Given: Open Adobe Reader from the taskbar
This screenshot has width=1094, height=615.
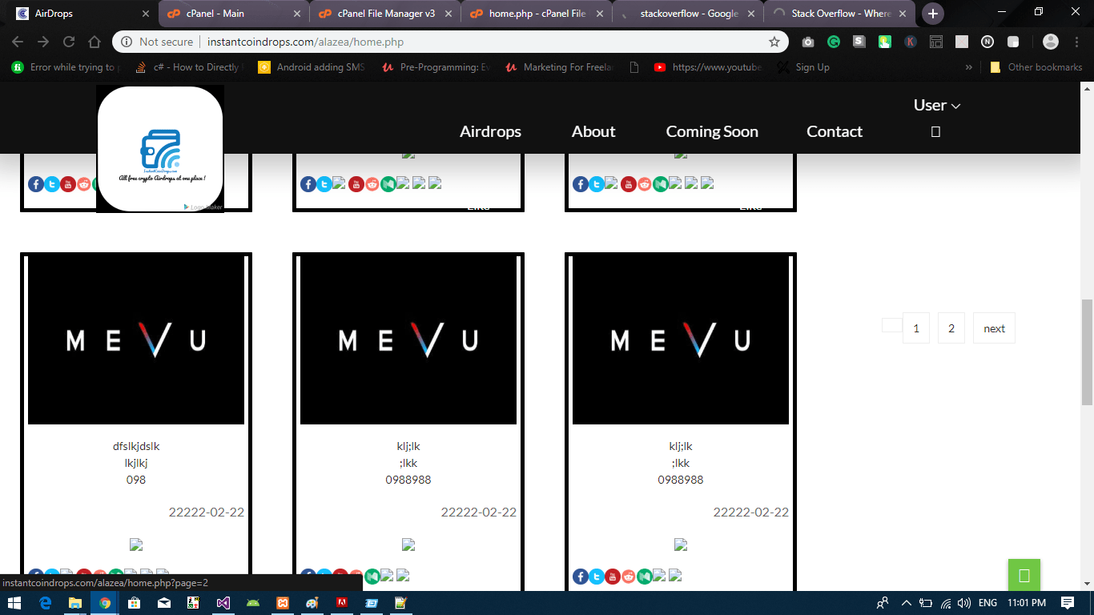Looking at the screenshot, I should (x=342, y=603).
